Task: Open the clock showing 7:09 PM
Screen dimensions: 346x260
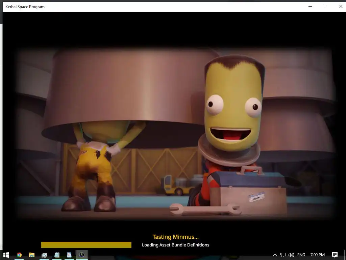Action: [x=318, y=255]
